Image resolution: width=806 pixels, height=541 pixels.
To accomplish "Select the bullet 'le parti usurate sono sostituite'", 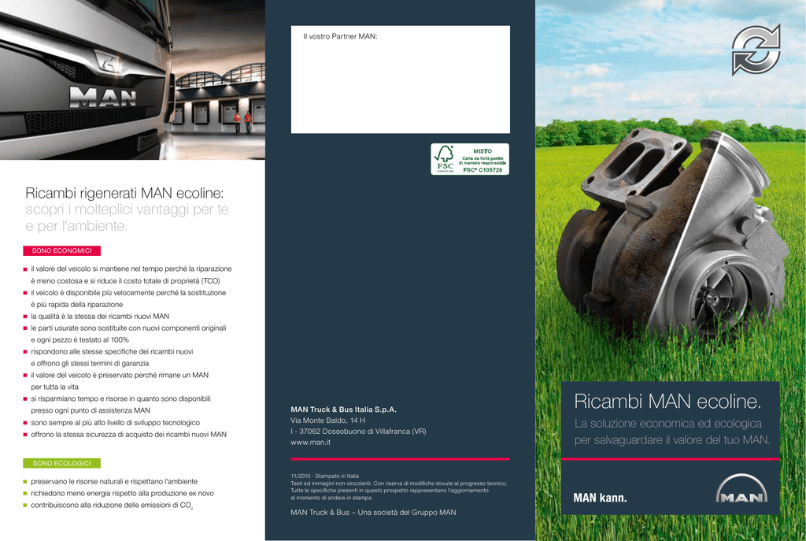I will tap(128, 334).
